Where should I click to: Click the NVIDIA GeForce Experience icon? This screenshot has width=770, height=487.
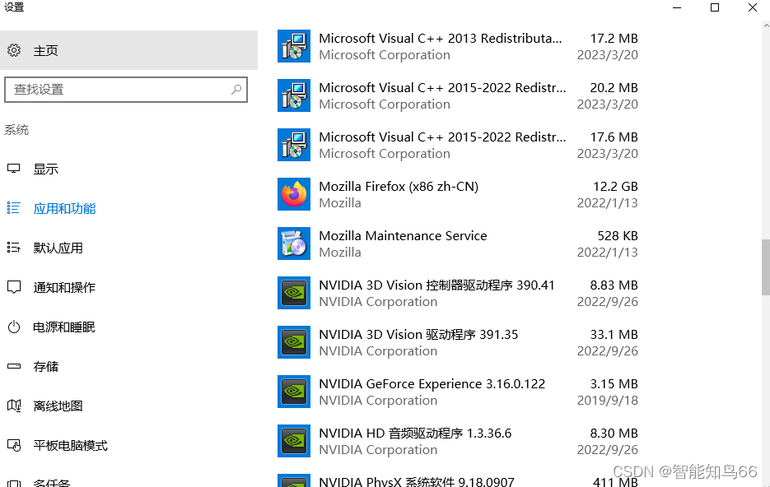[294, 392]
